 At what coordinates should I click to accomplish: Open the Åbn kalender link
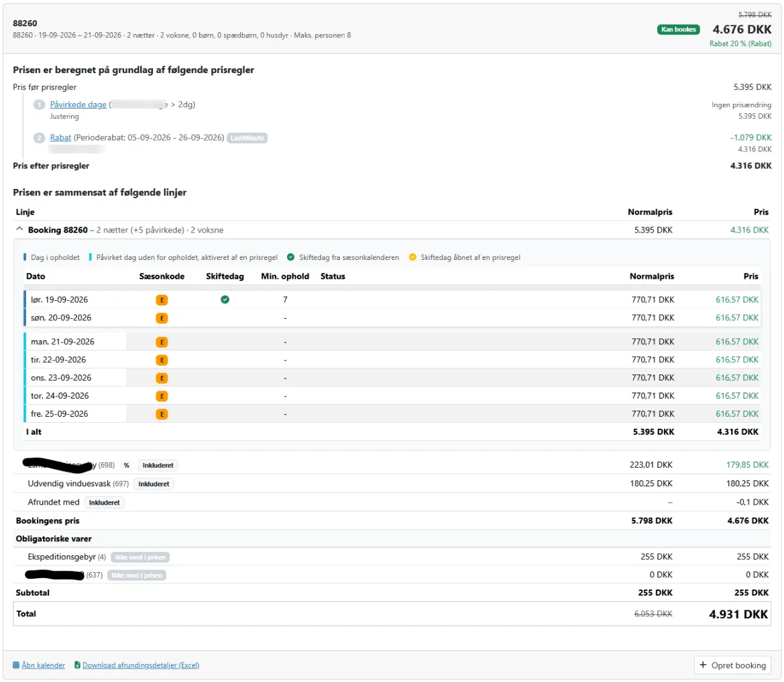(43, 665)
